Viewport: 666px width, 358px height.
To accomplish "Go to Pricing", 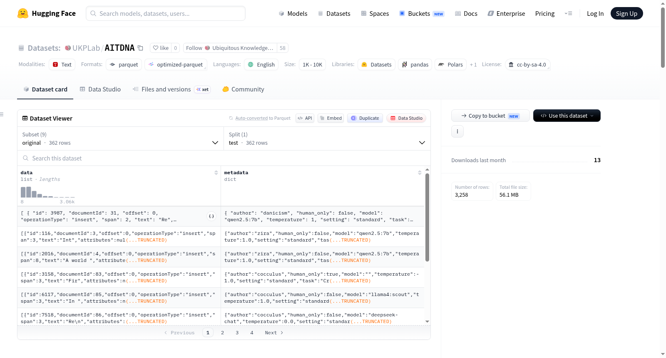I will tap(545, 13).
